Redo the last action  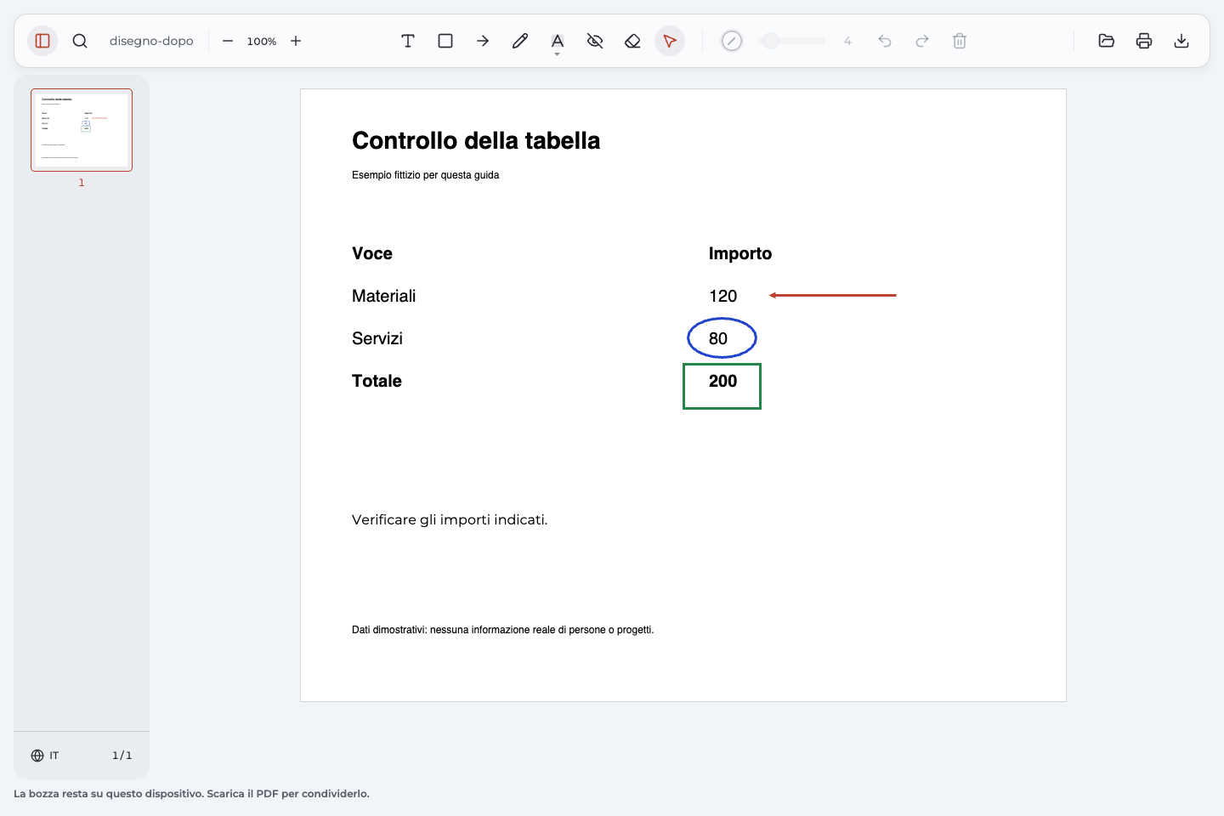coord(922,41)
